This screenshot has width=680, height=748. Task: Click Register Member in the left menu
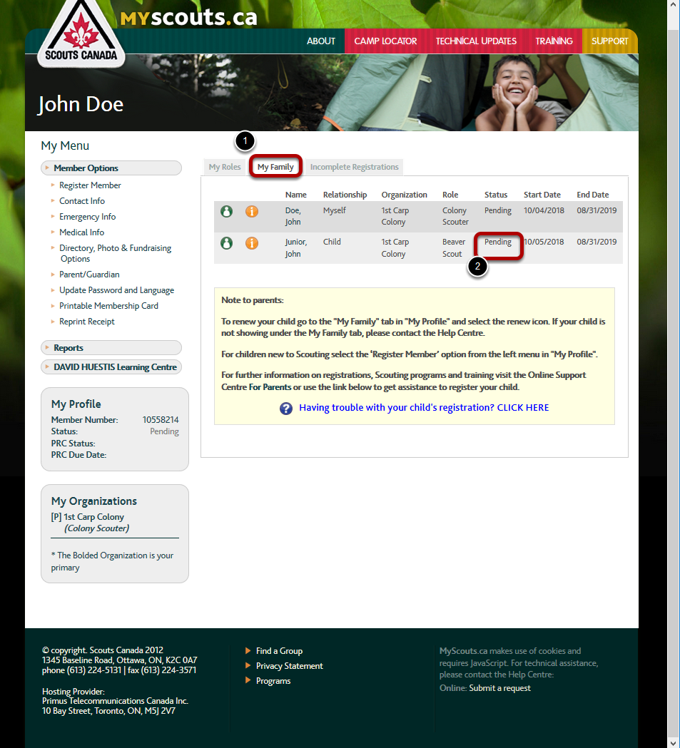[90, 185]
